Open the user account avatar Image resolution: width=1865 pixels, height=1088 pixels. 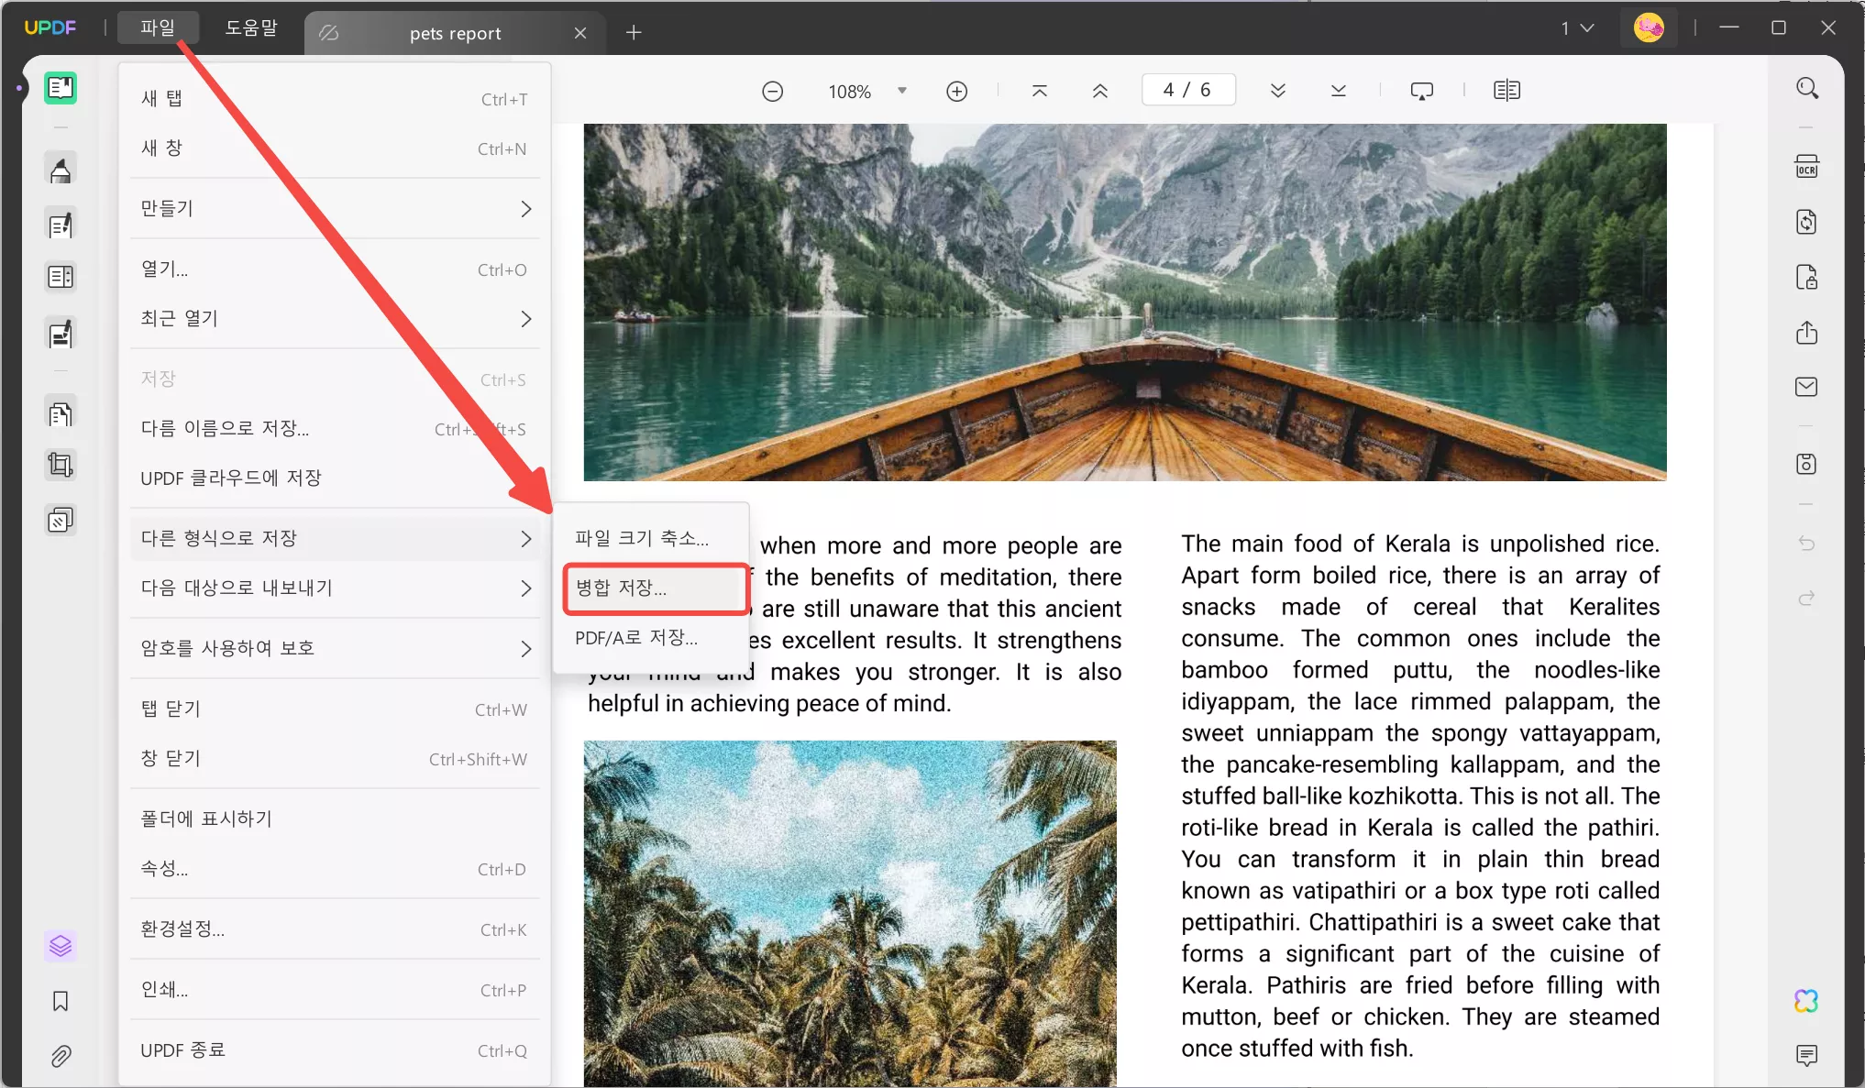1649,28
